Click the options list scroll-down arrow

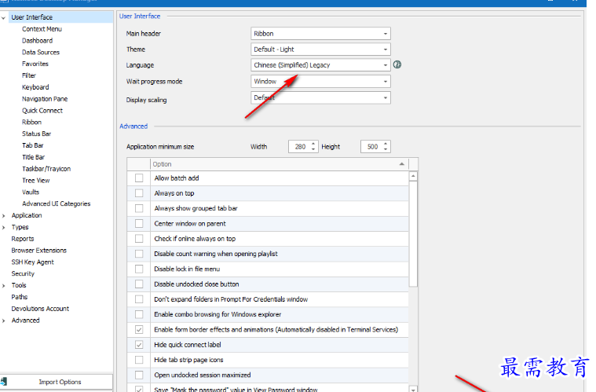click(x=413, y=389)
